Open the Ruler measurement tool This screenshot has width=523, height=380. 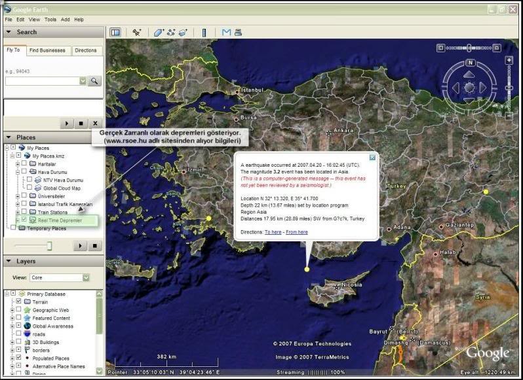(204, 32)
